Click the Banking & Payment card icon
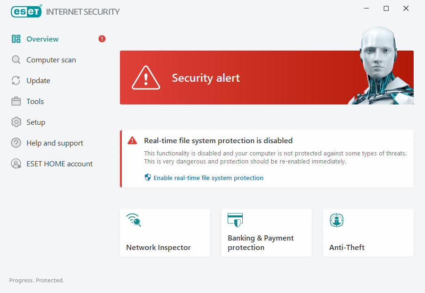425x293 pixels. tap(235, 220)
